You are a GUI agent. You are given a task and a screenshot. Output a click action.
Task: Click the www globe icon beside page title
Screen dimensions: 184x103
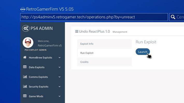(23, 9)
